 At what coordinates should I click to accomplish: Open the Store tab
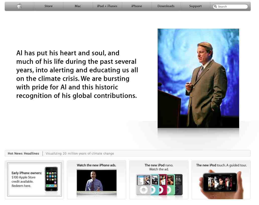coord(48,6)
